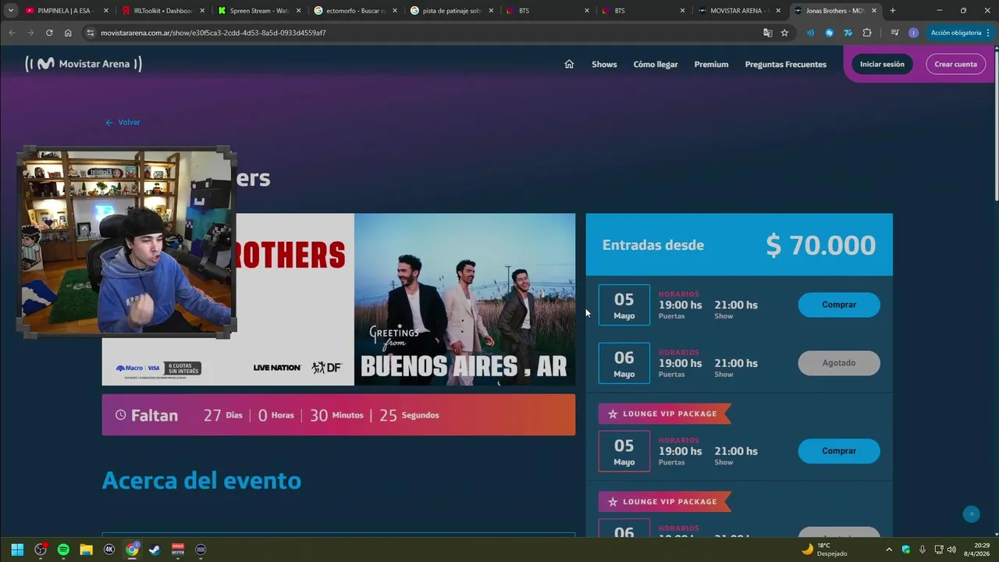The width and height of the screenshot is (999, 562).
Task: Expand the hidden system tray icons chevron
Action: [x=889, y=550]
